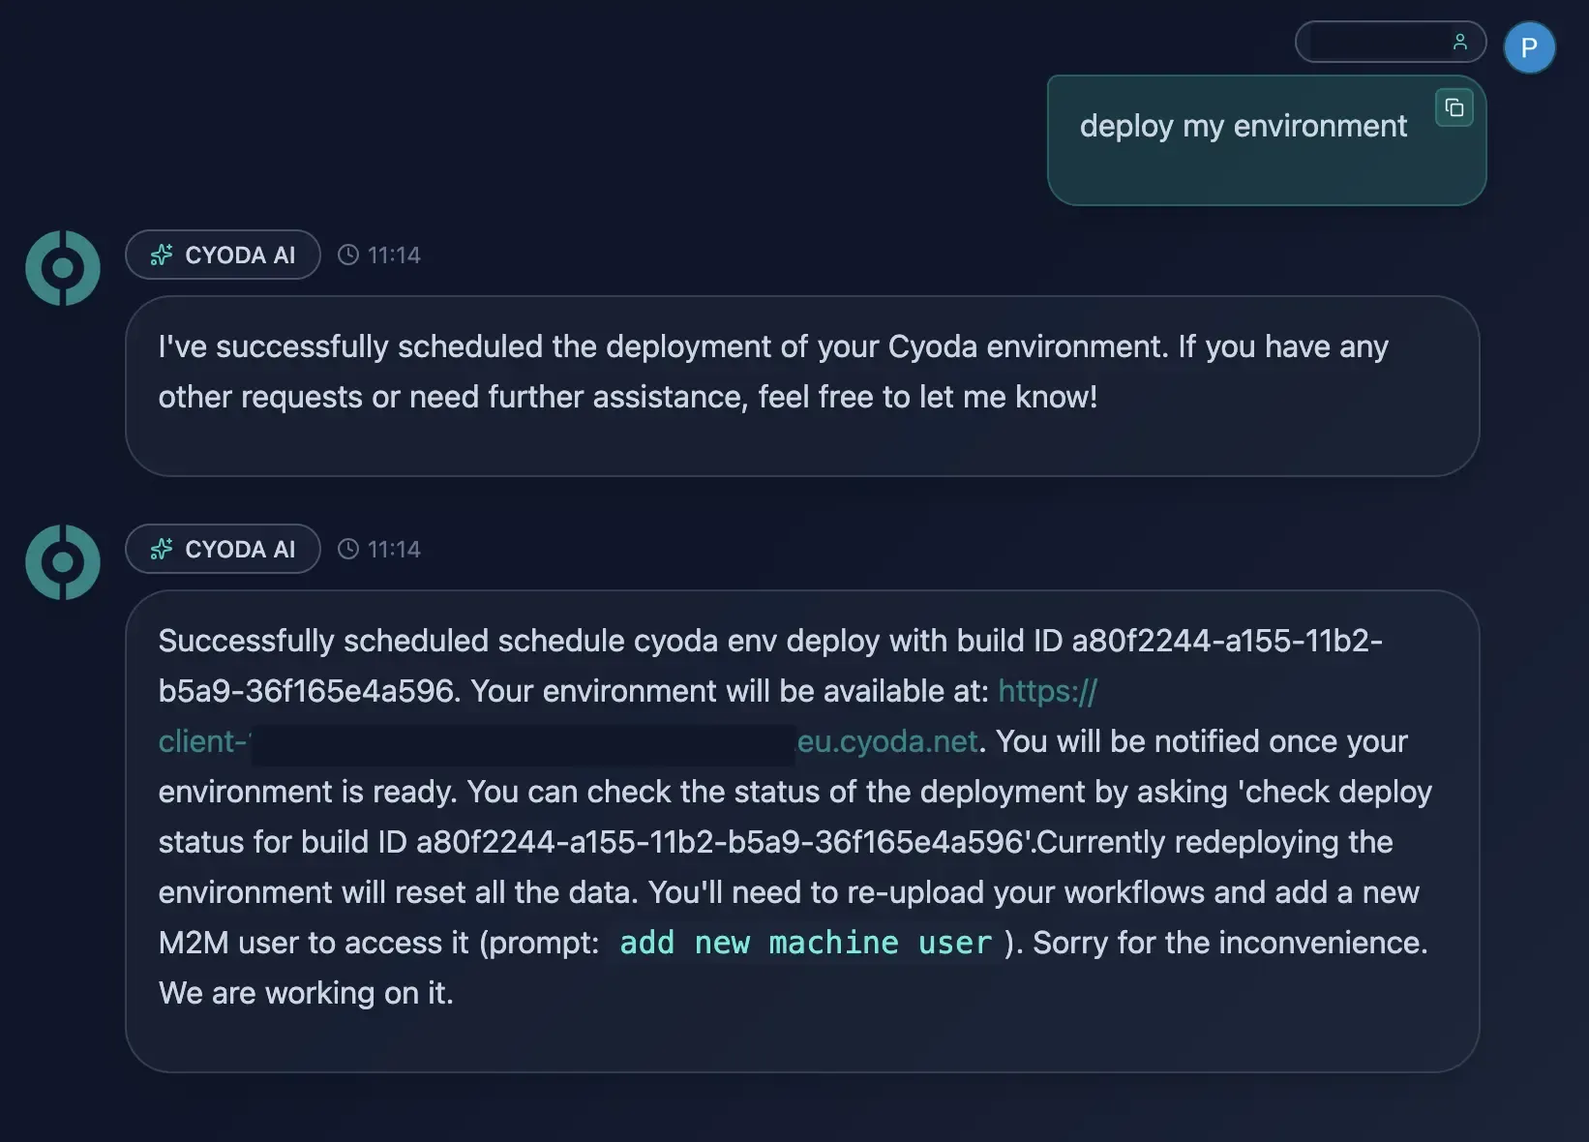
Task: Open the environment link ending in eu.cyoda.net
Action: pyautogui.click(x=885, y=741)
